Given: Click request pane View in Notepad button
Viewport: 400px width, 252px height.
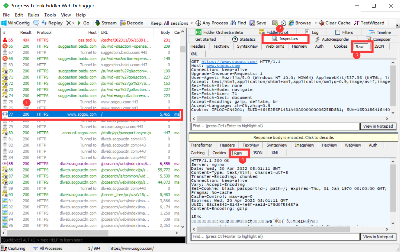Looking at the screenshot, I should (378, 126).
